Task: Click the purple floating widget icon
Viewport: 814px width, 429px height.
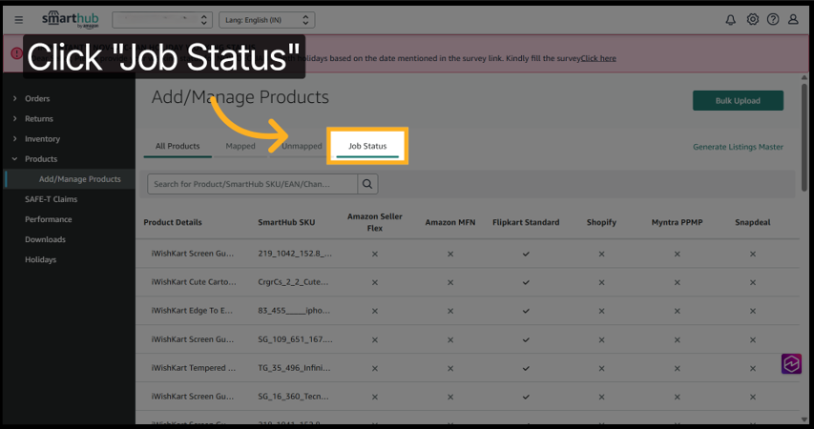Action: pyautogui.click(x=791, y=364)
